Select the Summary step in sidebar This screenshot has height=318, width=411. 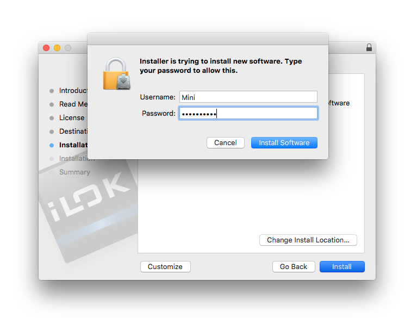pos(74,172)
